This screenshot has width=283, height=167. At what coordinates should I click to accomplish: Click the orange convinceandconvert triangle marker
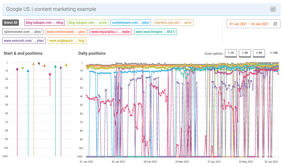pos(44,66)
